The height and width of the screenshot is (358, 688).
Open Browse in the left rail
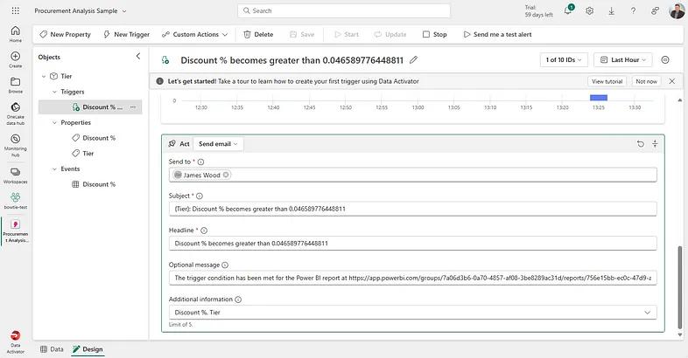click(x=16, y=85)
